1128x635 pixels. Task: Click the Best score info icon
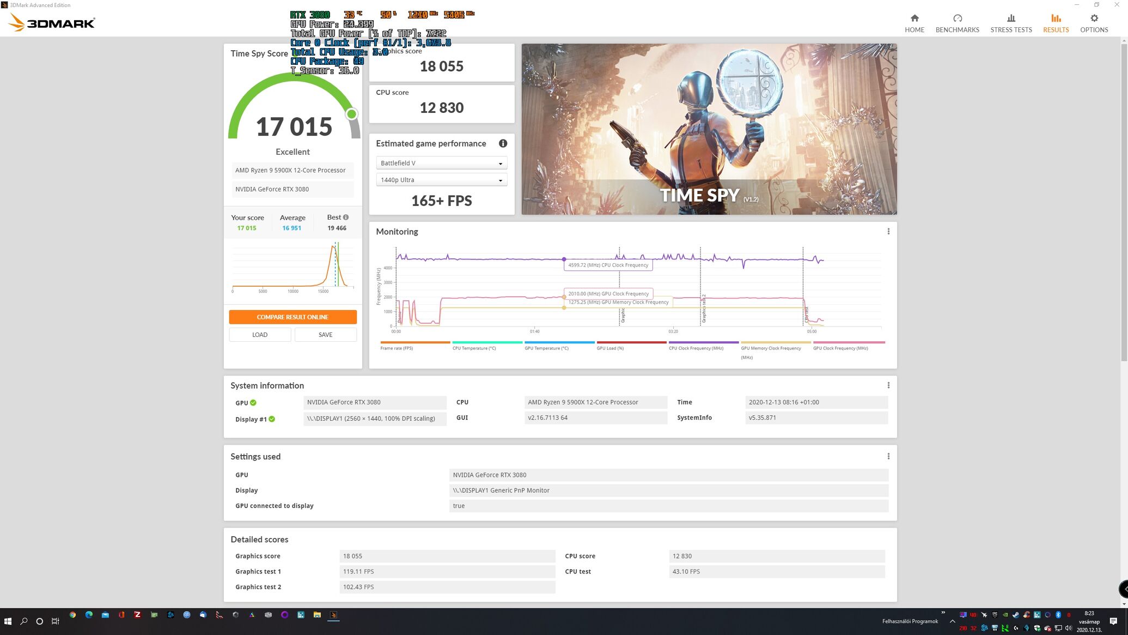346,217
